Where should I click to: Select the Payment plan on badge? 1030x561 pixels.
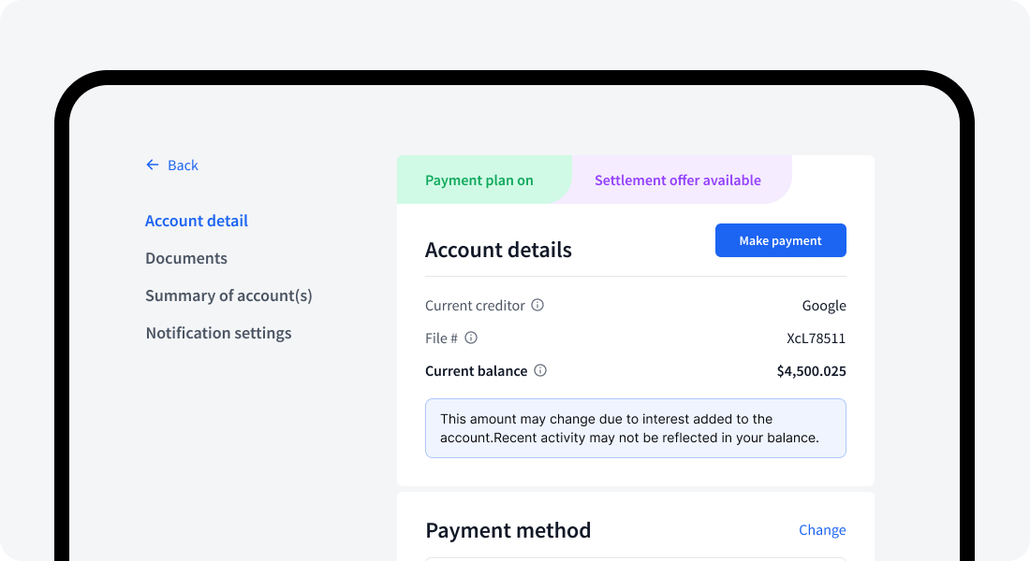481,180
